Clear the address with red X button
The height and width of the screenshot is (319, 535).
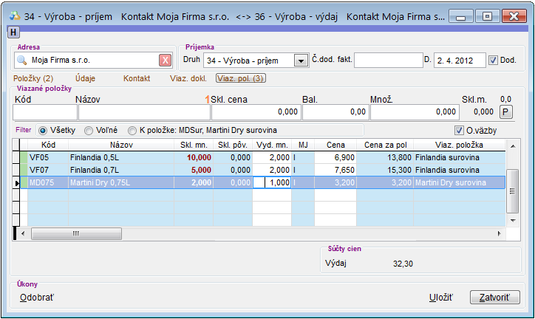click(x=166, y=61)
